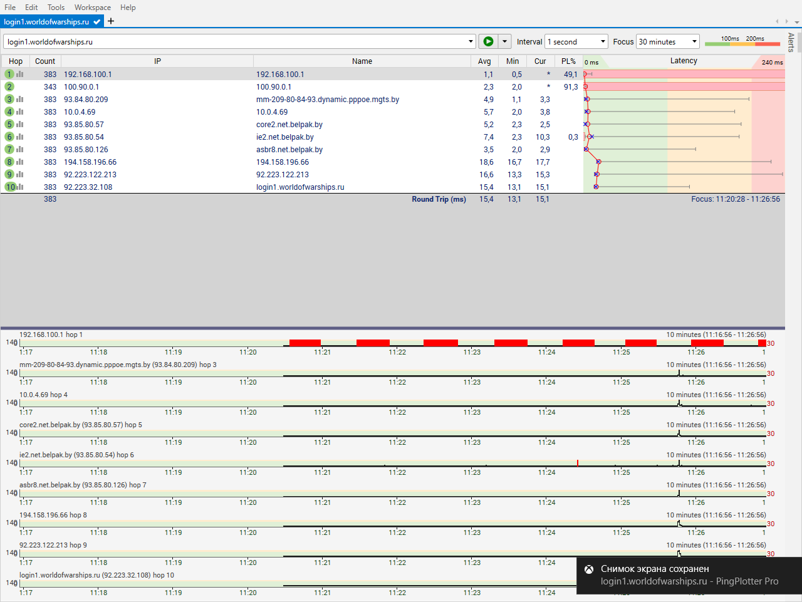Click the scroll tabs right arrow
This screenshot has width=802, height=602.
point(786,21)
